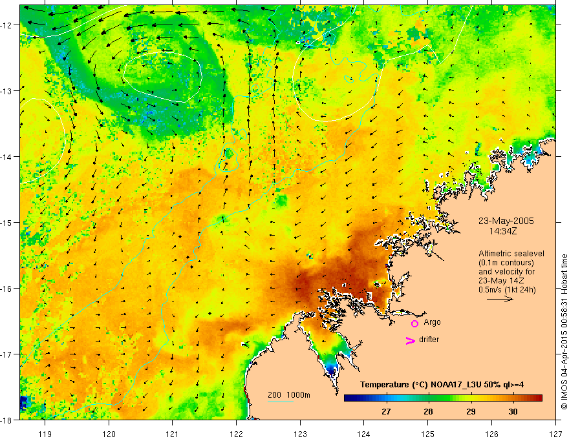Screen dimensions: 569x439
Task: Click the longitude axis label '127'
Action: pyautogui.click(x=555, y=434)
